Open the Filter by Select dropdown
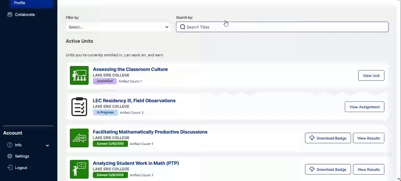The image size is (401, 181). (x=118, y=27)
